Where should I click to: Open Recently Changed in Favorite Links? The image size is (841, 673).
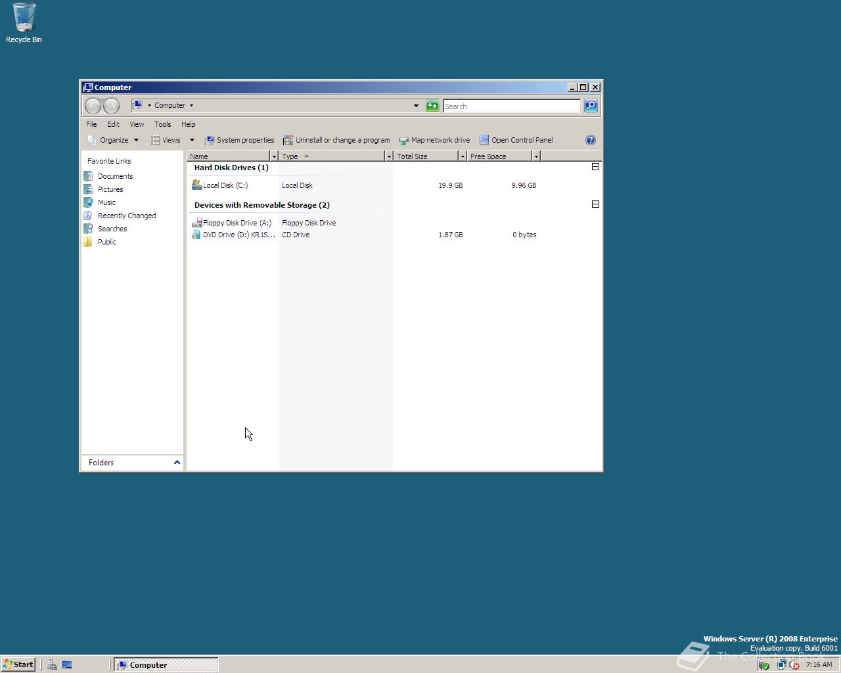click(x=120, y=216)
